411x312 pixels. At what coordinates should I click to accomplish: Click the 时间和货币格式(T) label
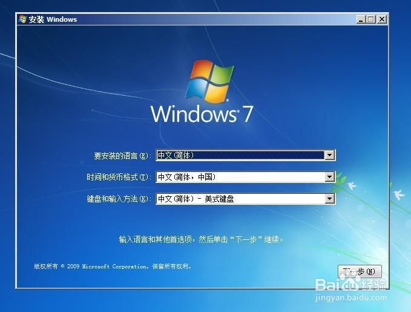[x=119, y=177]
